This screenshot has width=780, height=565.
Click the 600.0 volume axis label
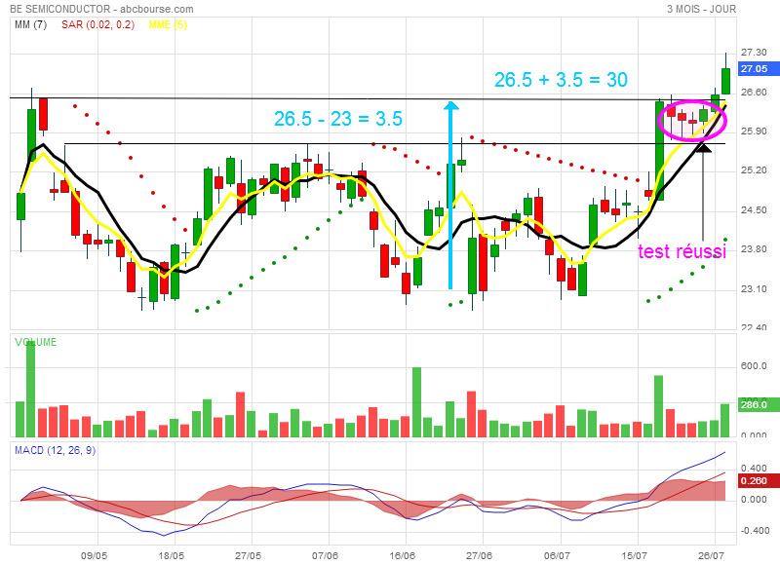click(x=754, y=366)
